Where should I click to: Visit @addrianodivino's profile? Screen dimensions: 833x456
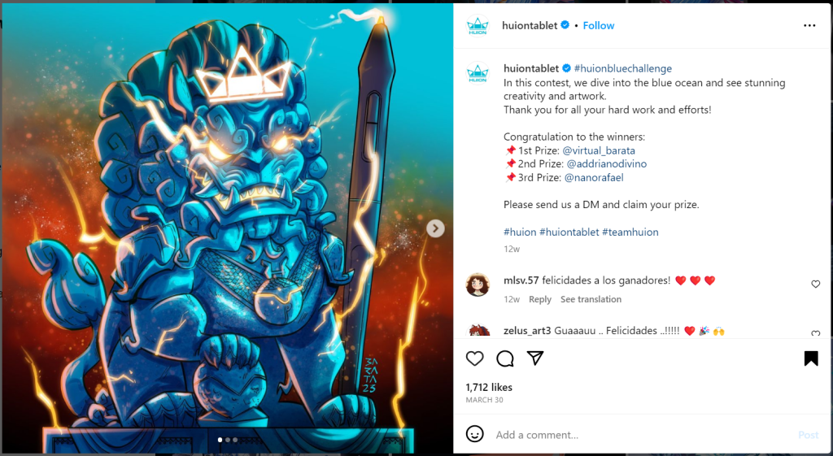tap(606, 164)
